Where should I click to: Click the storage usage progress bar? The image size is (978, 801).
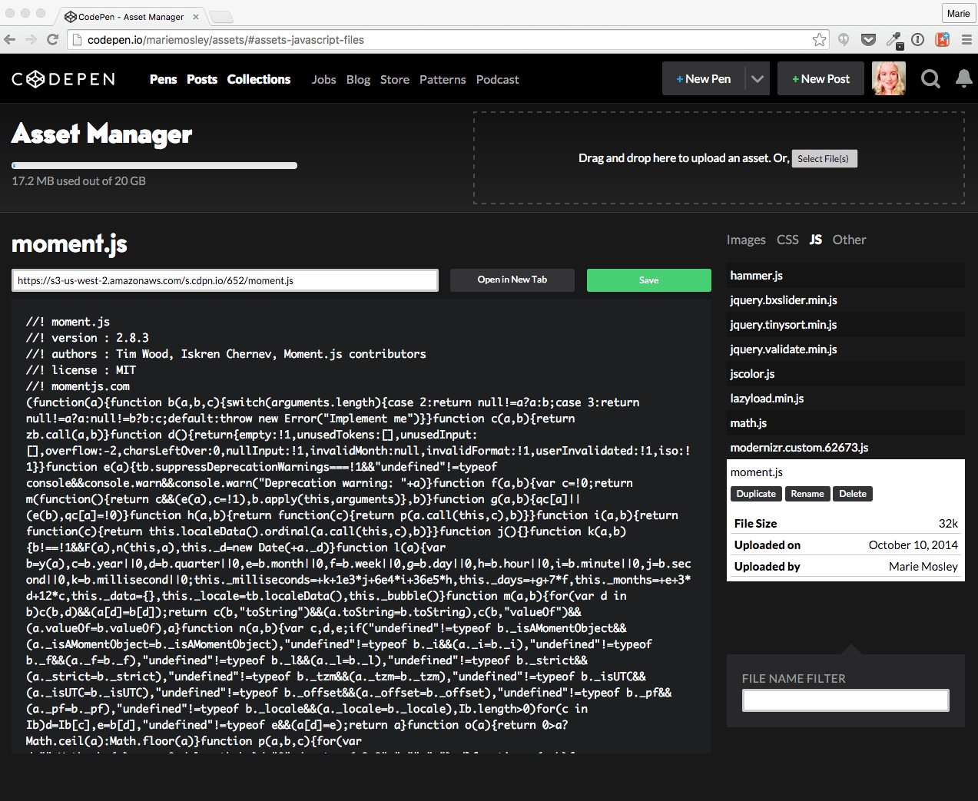pyautogui.click(x=154, y=164)
